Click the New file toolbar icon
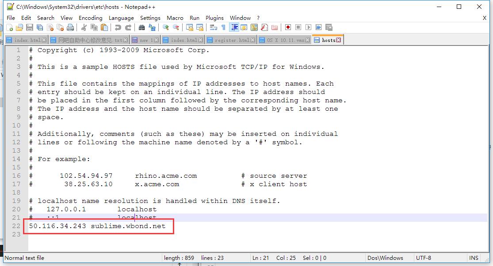 pyautogui.click(x=10, y=27)
